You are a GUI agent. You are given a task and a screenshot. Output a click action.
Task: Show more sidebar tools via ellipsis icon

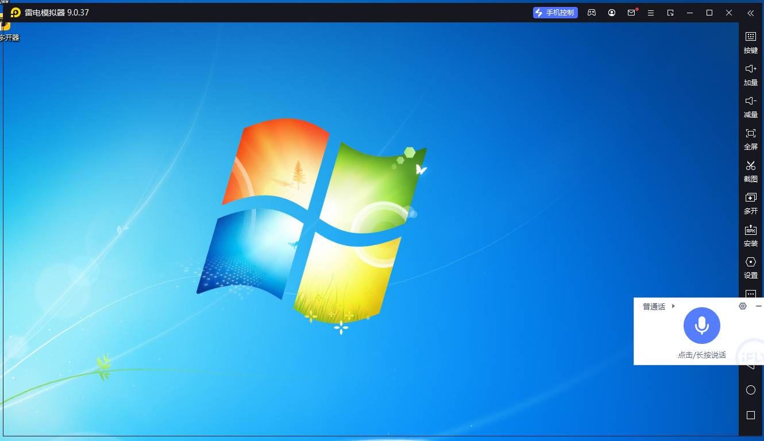pos(750,293)
